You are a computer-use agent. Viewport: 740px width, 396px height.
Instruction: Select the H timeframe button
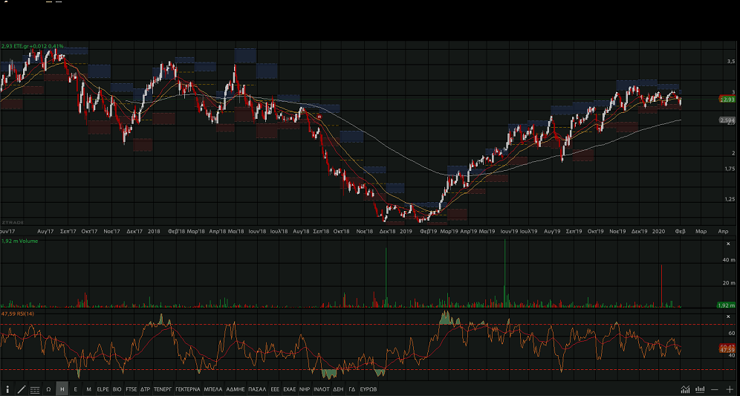pyautogui.click(x=62, y=389)
